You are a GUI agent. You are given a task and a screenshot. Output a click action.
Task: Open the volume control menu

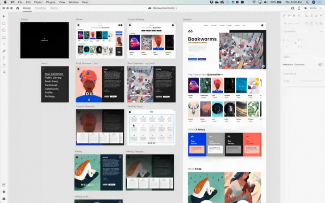pyautogui.click(x=266, y=2)
